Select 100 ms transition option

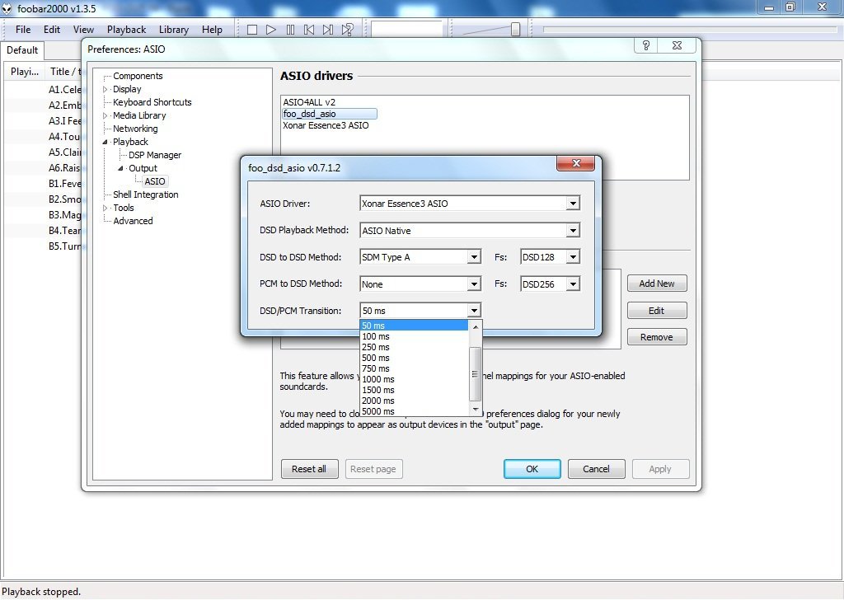[414, 336]
